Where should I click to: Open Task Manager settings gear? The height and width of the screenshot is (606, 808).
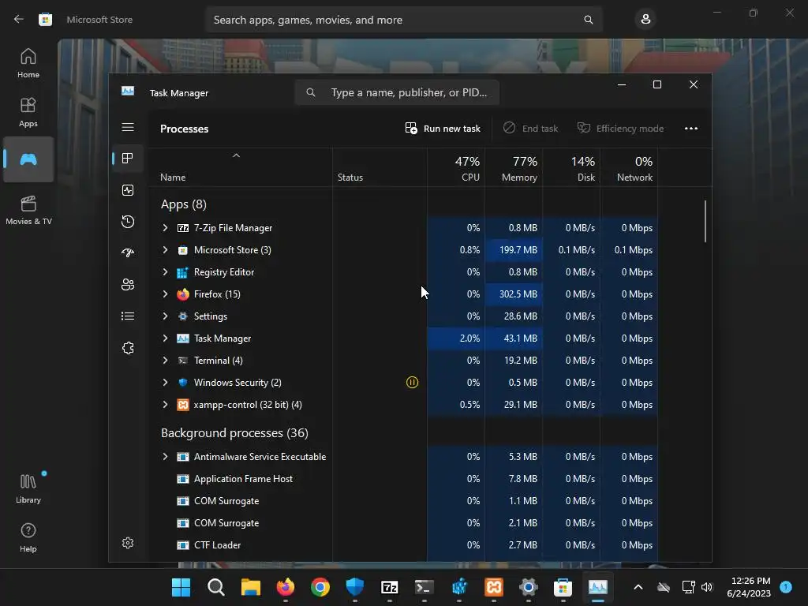point(128,543)
